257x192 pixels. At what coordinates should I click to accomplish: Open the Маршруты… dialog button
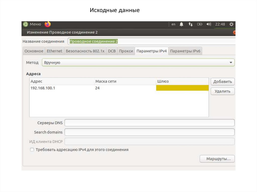coord(217,159)
